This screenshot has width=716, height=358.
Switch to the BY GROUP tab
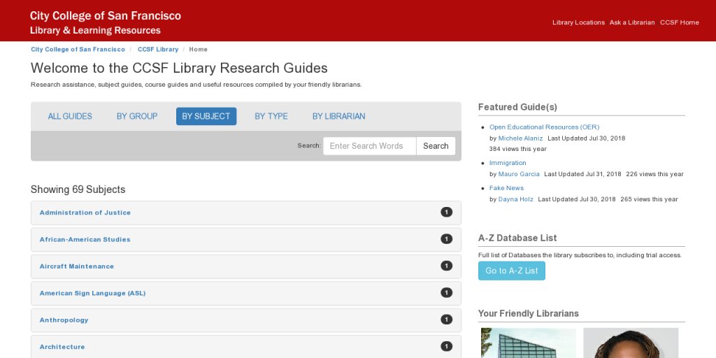point(137,117)
